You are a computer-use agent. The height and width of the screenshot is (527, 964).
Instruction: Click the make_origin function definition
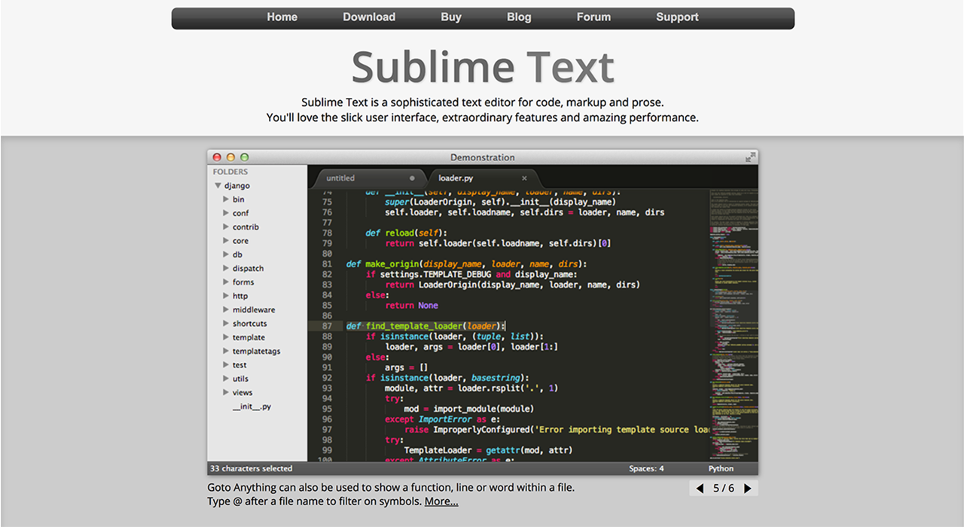click(x=466, y=264)
